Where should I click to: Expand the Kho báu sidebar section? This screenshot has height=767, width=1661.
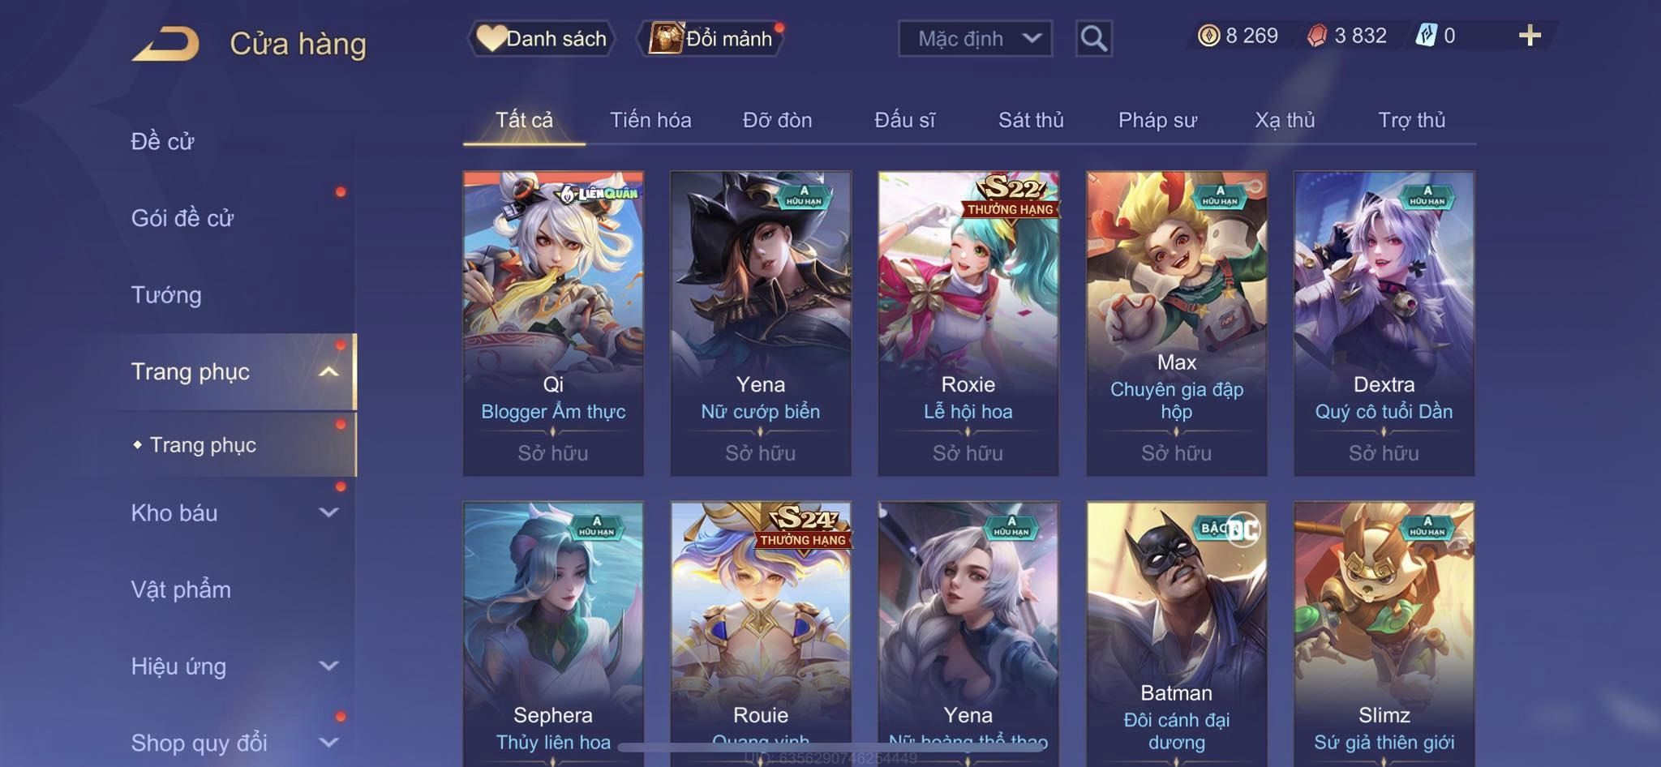pos(328,512)
